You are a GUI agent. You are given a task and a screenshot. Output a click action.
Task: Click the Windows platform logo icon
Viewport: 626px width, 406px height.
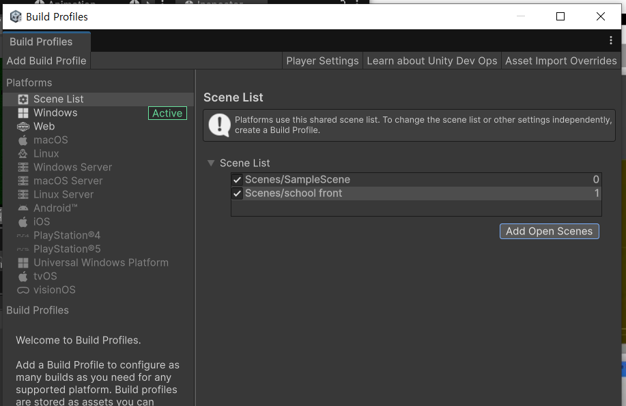tap(23, 113)
